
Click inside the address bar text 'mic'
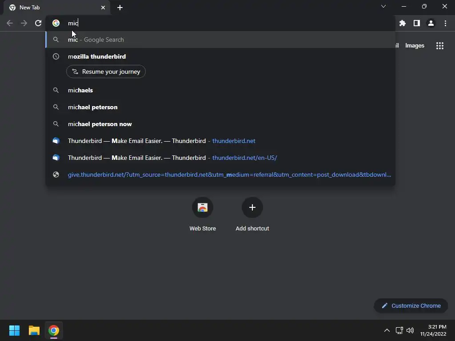pyautogui.click(x=73, y=23)
